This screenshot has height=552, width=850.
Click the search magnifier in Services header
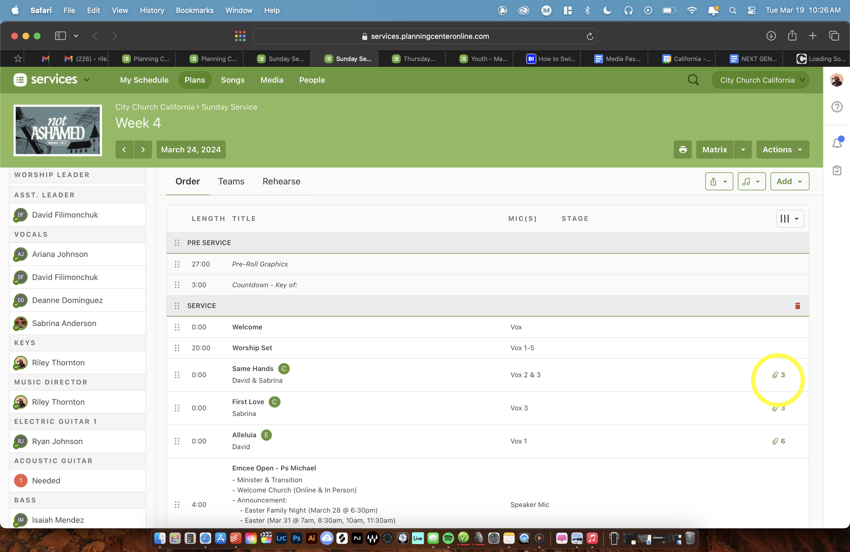(x=693, y=80)
